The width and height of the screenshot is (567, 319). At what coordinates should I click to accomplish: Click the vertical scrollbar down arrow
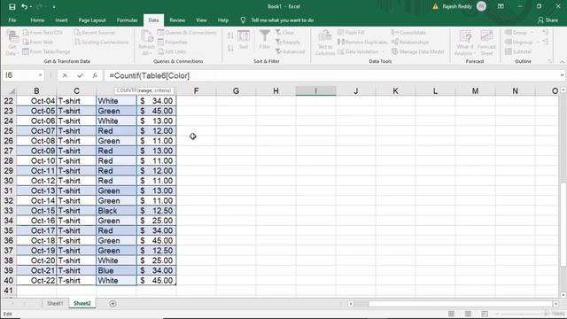point(563,295)
